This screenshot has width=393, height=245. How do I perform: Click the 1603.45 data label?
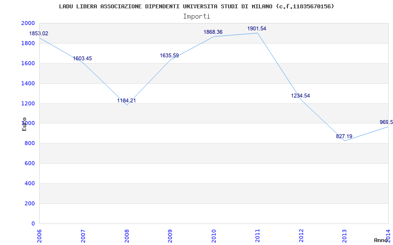83,58
